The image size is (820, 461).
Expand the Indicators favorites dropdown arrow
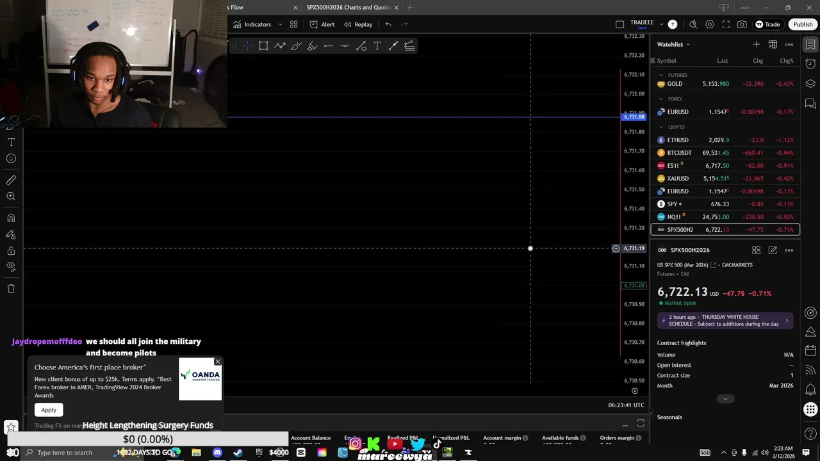(280, 24)
